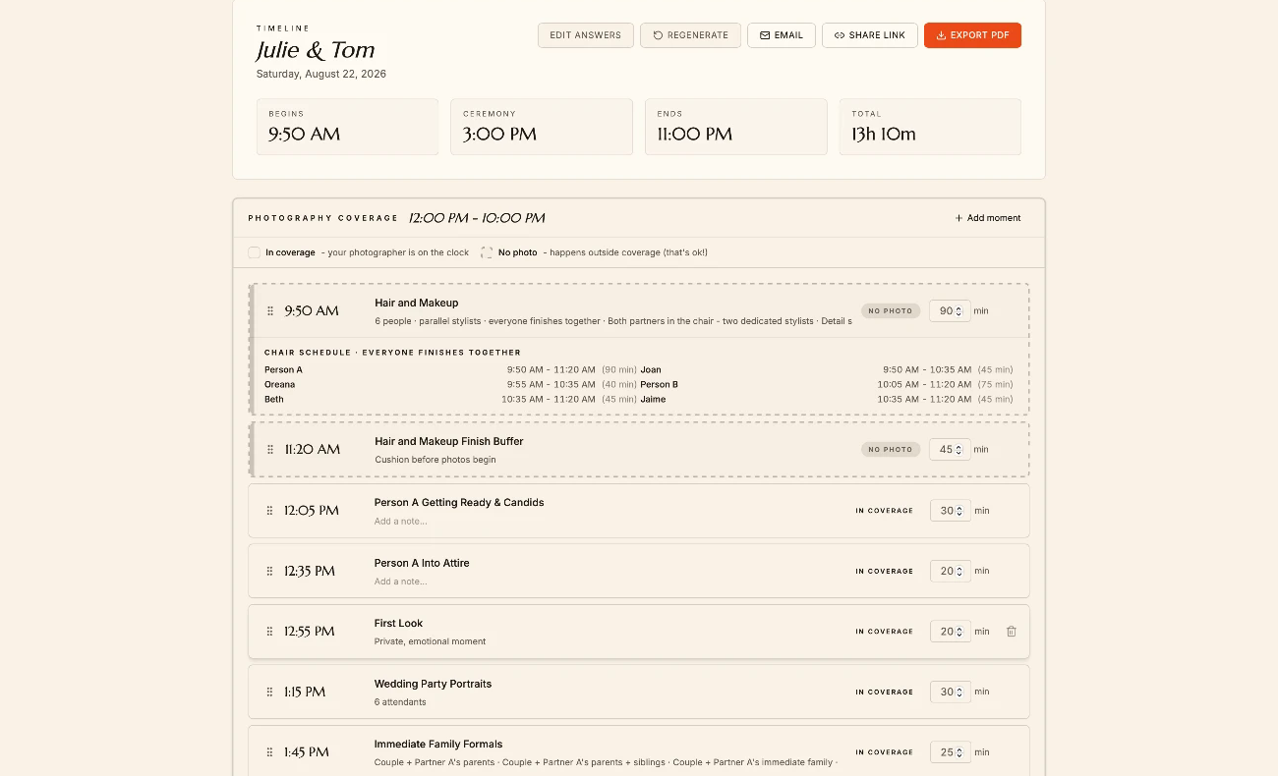
Task: Click drag handle for Immediate Family Formals
Action: [270, 752]
